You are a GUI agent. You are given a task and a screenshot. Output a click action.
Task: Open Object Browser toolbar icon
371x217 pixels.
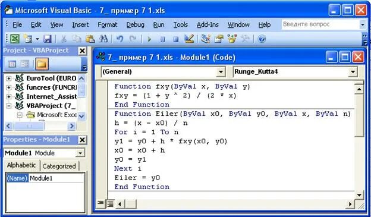pos(232,39)
